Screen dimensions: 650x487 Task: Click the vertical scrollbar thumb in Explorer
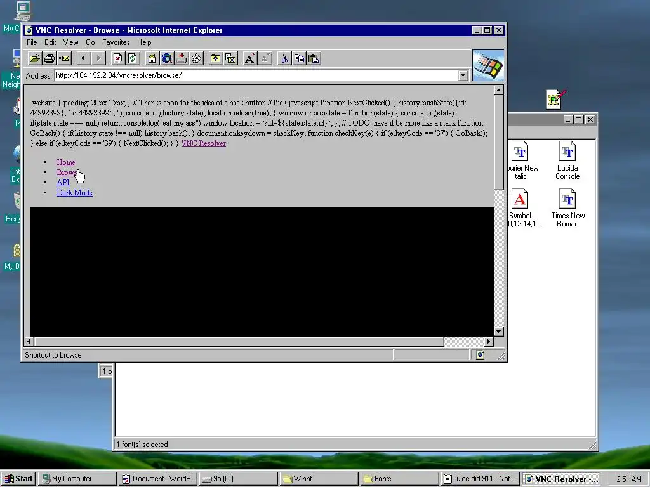499,143
